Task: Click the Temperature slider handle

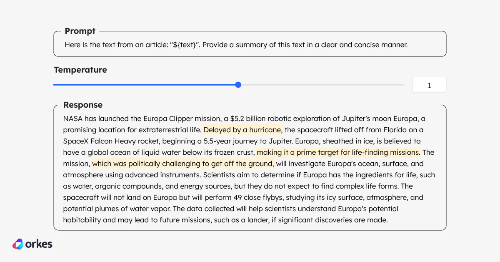Action: [238, 85]
